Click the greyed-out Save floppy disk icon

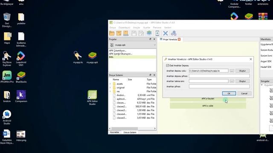(134, 33)
